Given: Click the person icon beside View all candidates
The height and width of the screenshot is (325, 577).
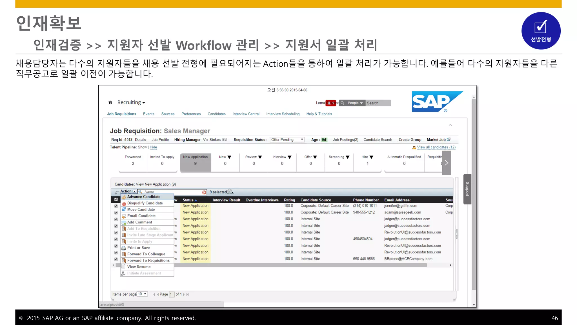Looking at the screenshot, I should [414, 147].
